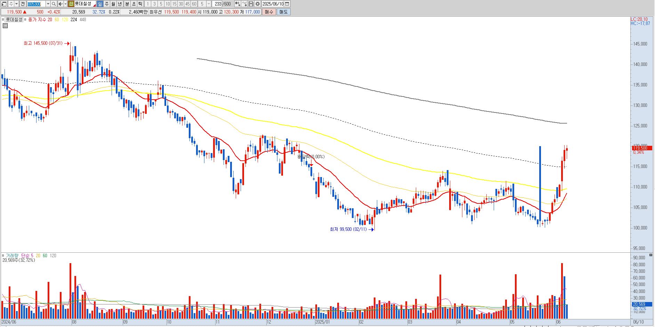This screenshot has height=327, width=655.
Task: Click the add indicator icon in toolbar
Action: click(237, 4)
